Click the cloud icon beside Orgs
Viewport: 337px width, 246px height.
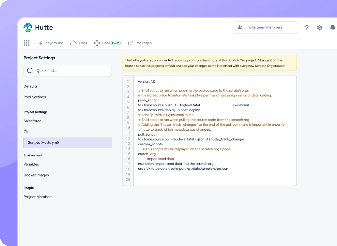coord(73,43)
